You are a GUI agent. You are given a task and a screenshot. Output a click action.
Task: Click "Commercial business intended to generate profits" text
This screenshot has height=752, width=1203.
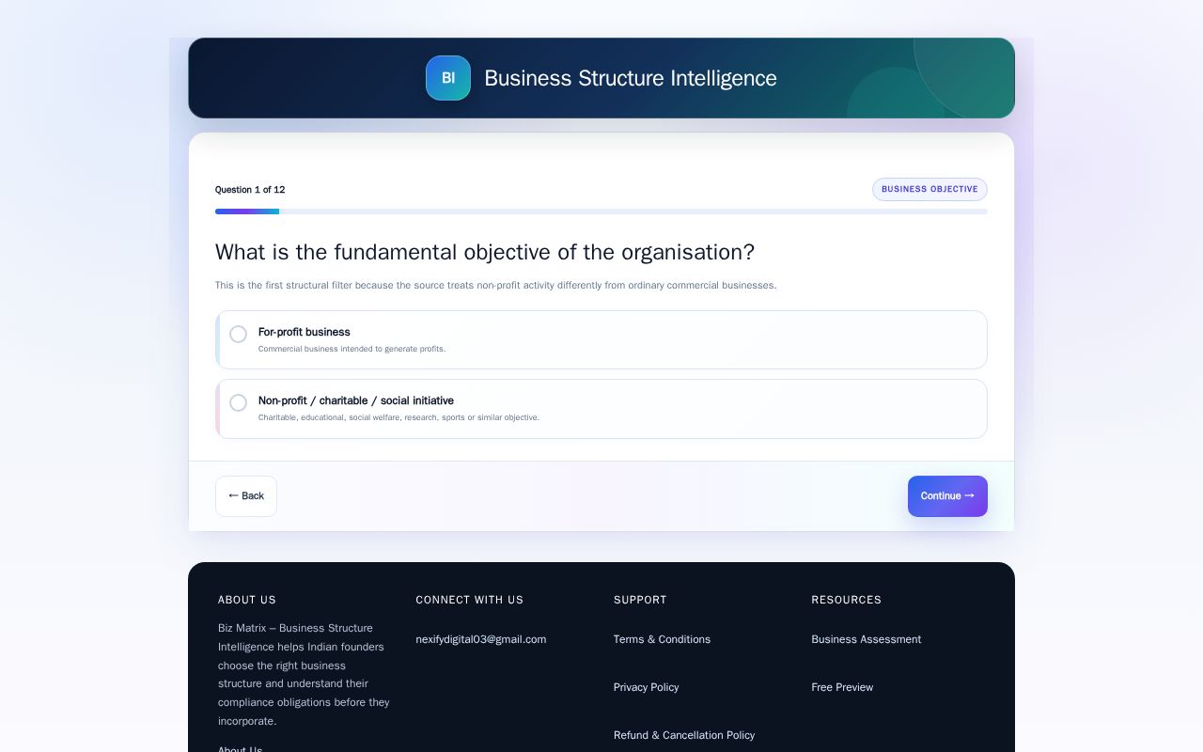352,349
